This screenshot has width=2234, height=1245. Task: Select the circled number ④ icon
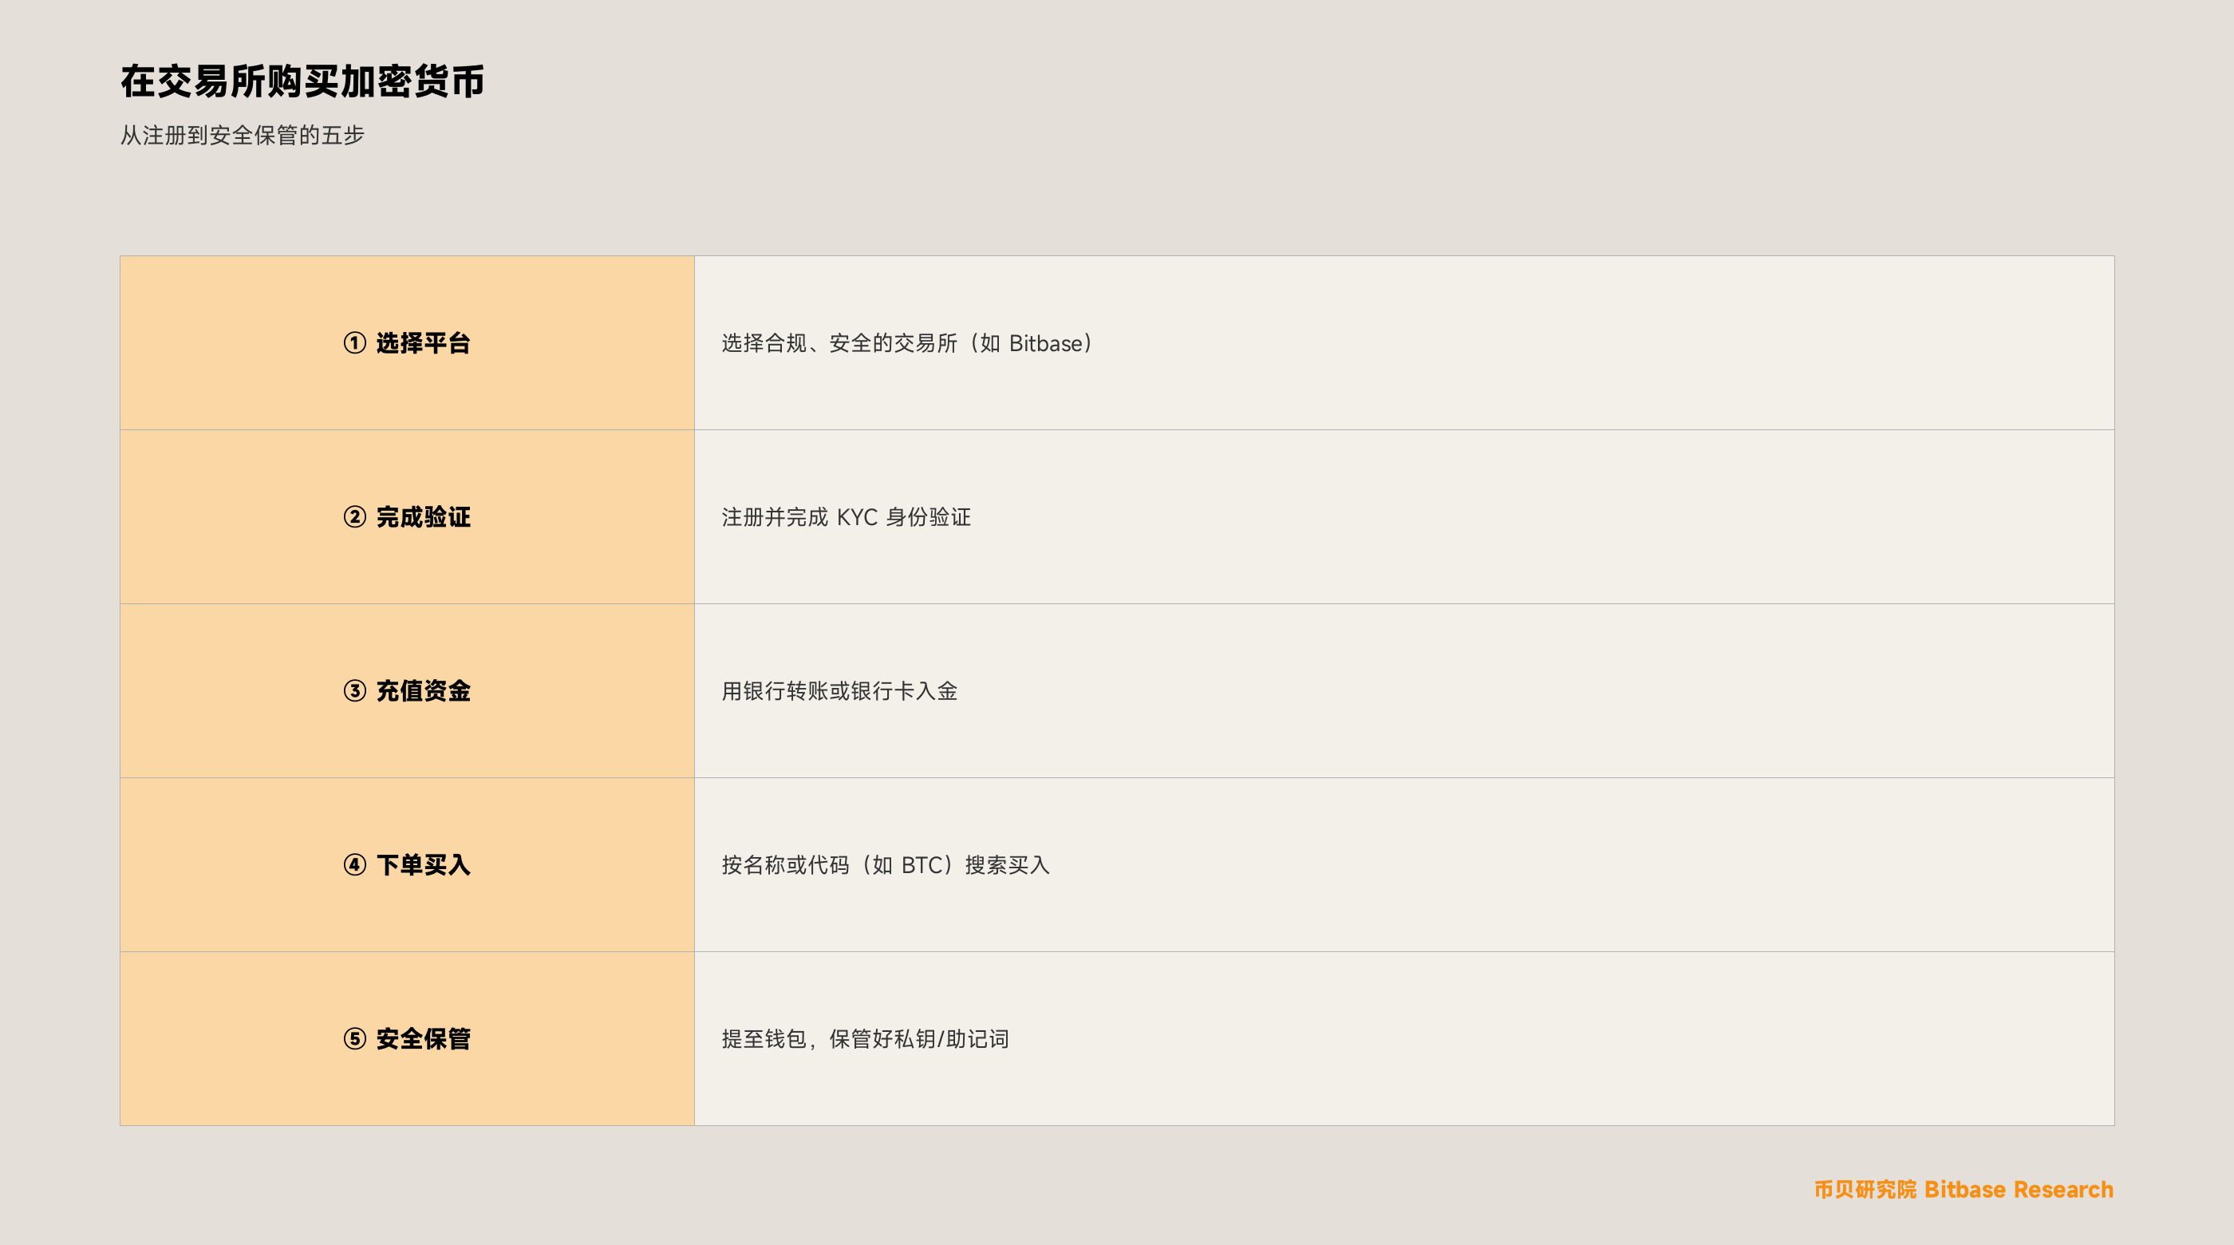coord(355,865)
